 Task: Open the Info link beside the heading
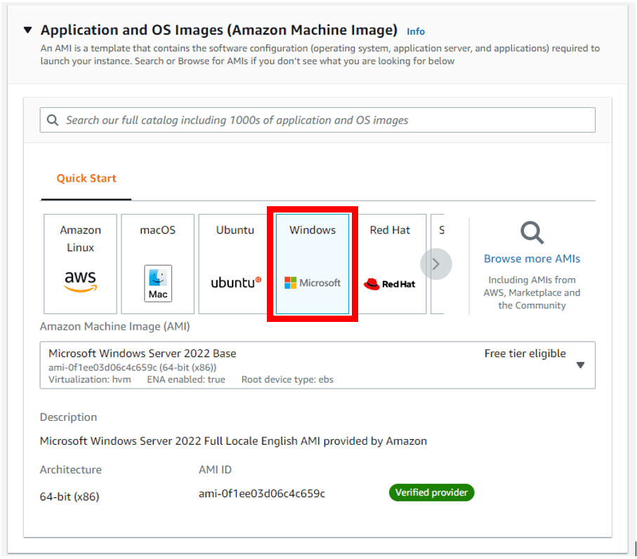416,32
